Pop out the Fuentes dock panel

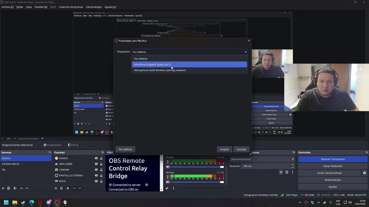pyautogui.click(x=102, y=152)
